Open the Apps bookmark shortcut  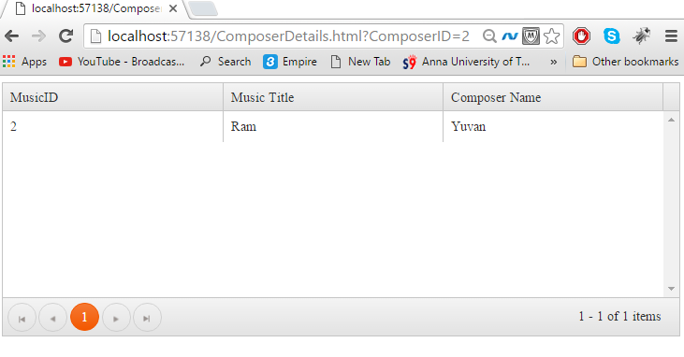click(25, 62)
